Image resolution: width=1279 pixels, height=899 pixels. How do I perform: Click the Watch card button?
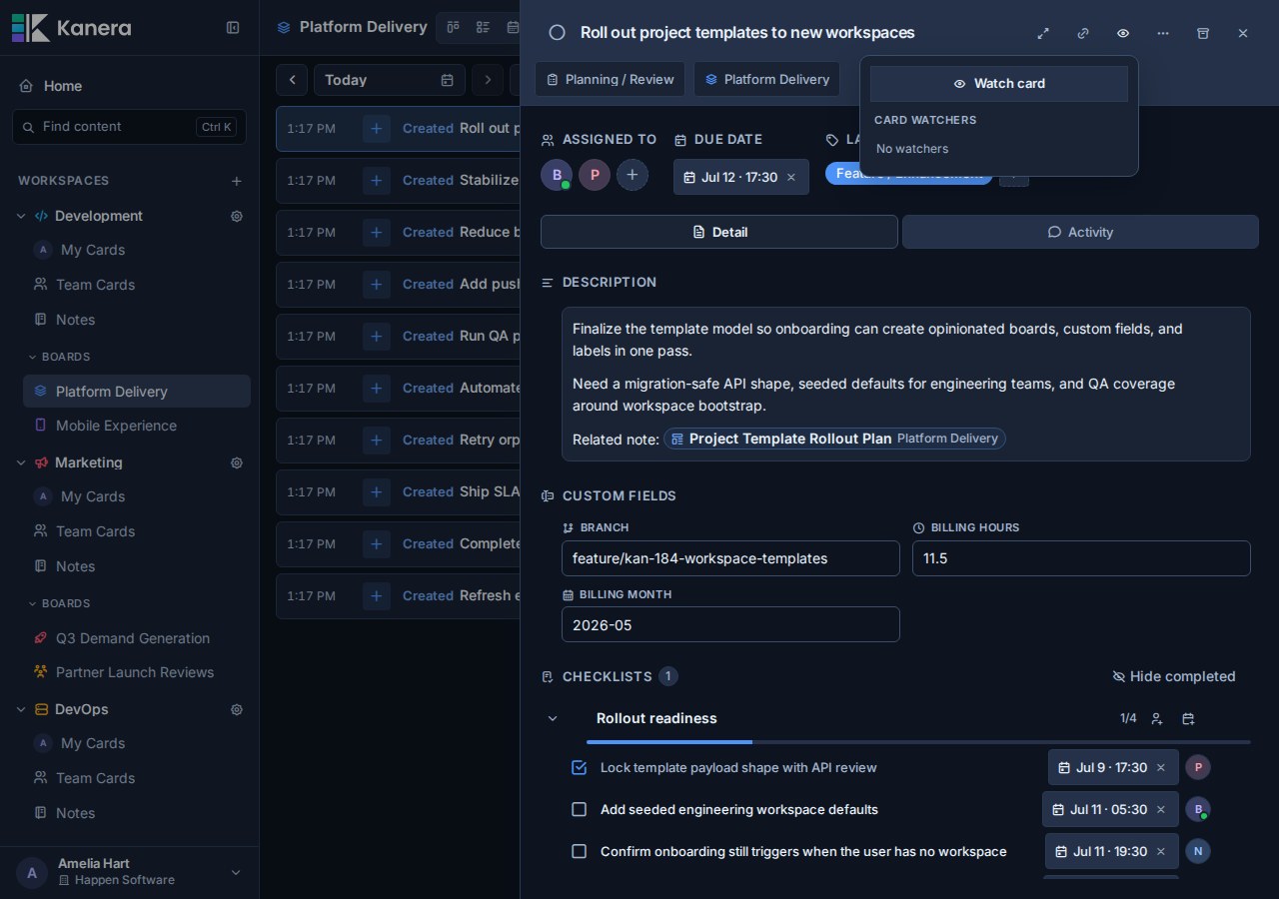[999, 84]
